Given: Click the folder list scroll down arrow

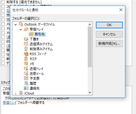Looking at the screenshot, I should click(90, 92).
